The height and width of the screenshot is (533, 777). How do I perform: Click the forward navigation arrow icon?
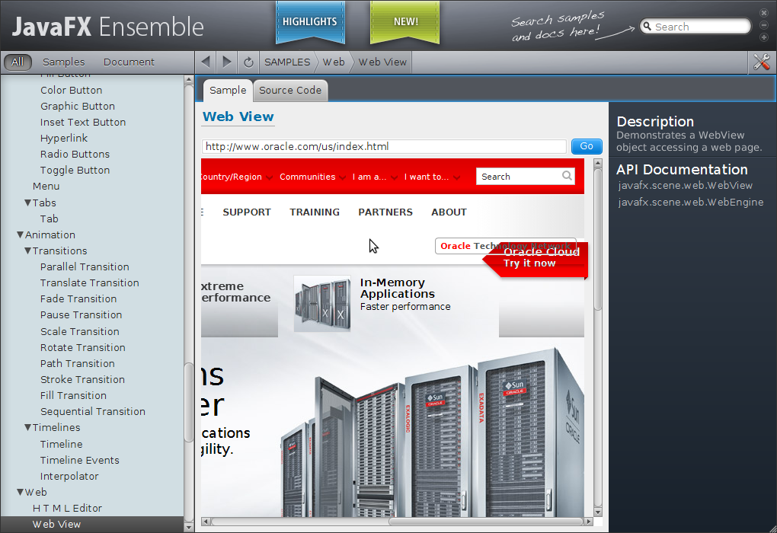[226, 62]
